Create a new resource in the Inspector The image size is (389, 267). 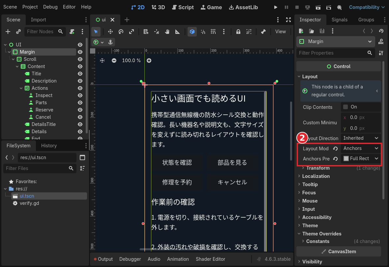301,31
